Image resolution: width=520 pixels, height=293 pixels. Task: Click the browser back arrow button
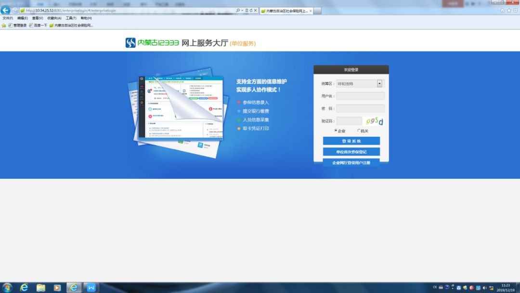coord(6,11)
